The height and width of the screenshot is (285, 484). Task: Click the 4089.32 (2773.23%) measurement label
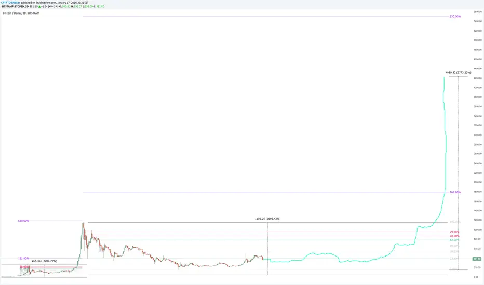click(x=458, y=73)
